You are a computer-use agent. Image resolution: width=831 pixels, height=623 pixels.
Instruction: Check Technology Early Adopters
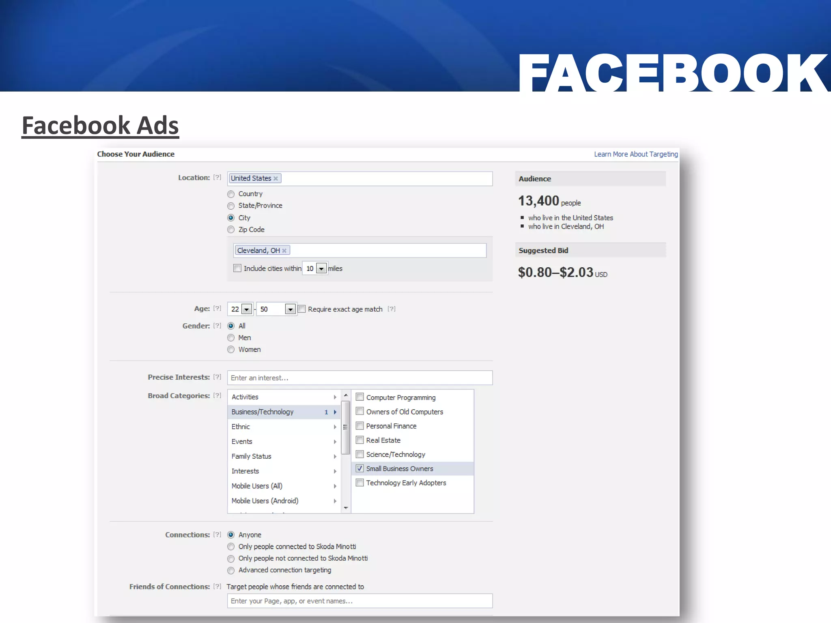point(360,483)
